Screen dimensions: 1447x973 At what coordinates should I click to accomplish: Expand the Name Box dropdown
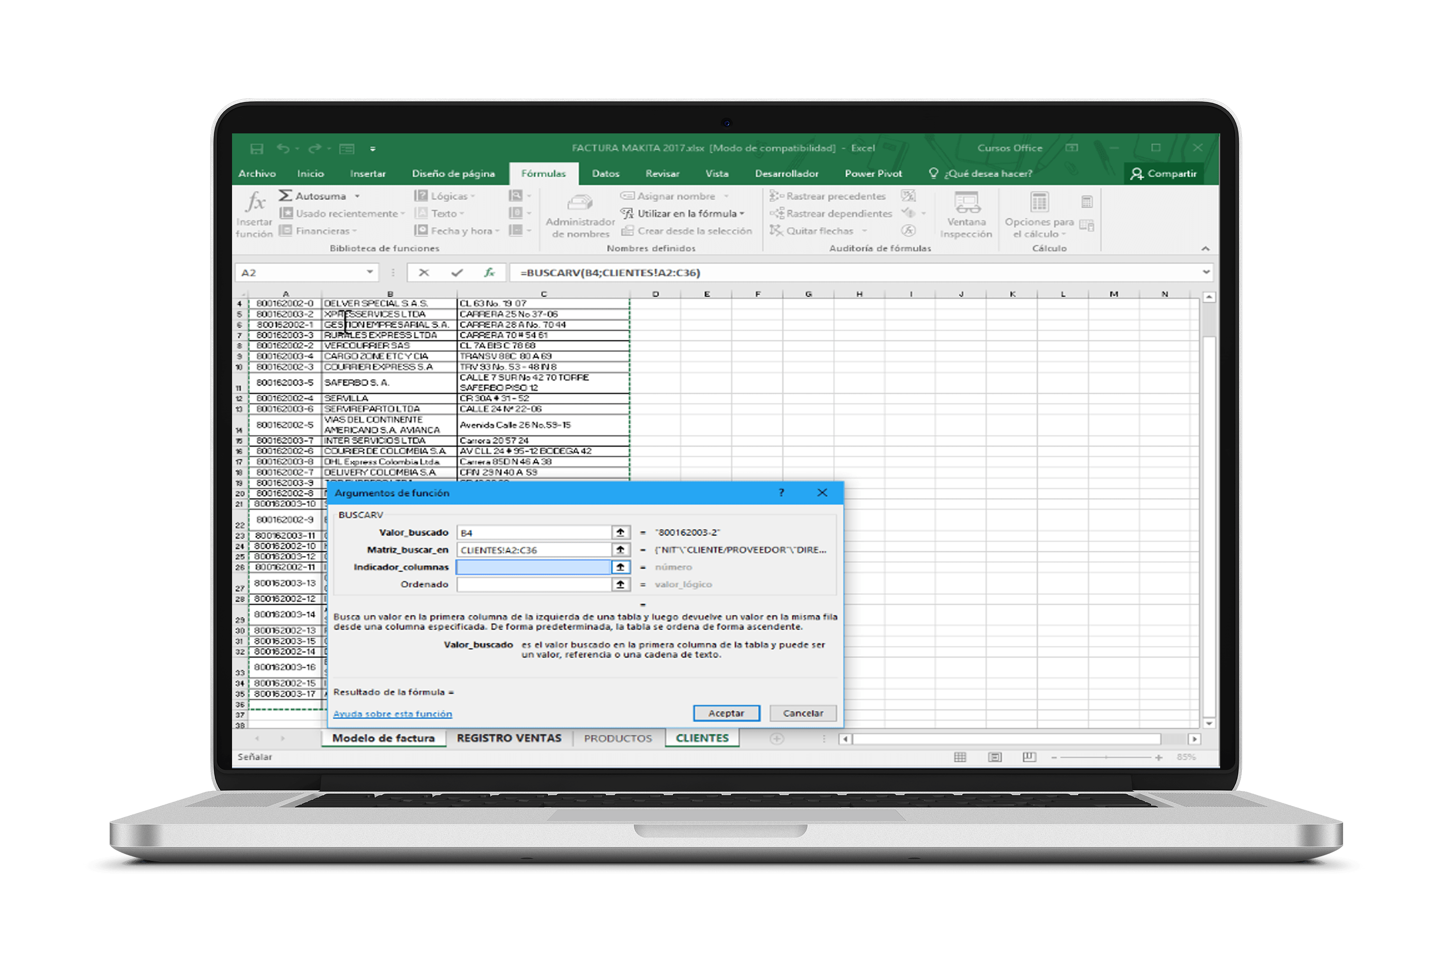click(370, 272)
